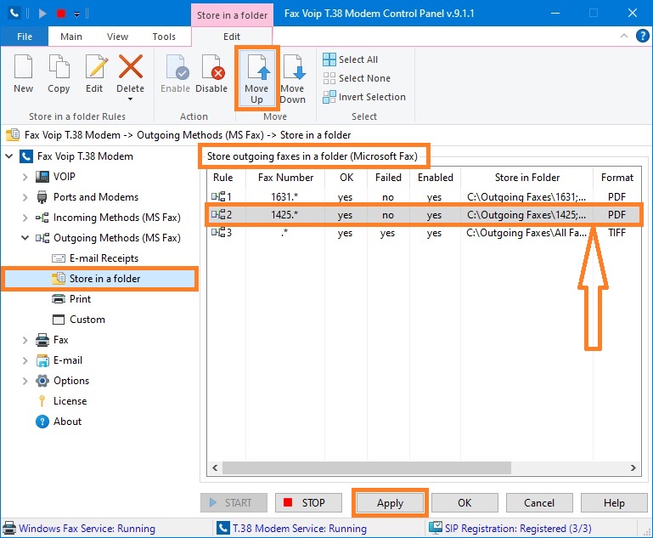Click the horizontal scrollbar left arrow
Screen dimensions: 653x538
215,468
